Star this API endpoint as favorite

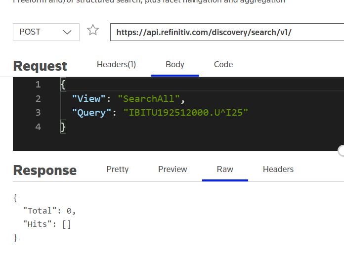pyautogui.click(x=93, y=30)
